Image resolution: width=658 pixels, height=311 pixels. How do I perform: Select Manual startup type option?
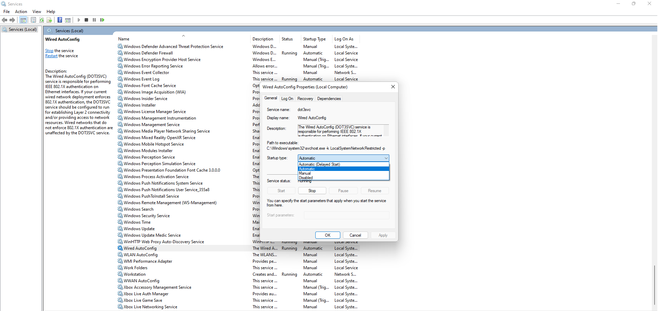(x=305, y=173)
